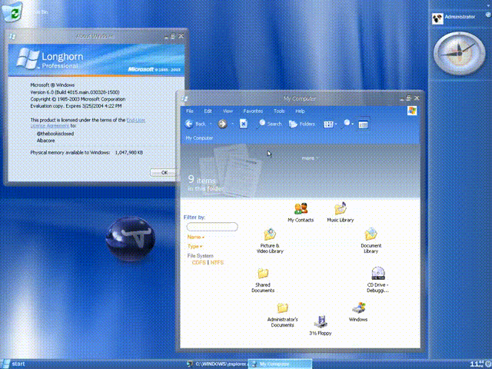The image size is (492, 369).
Task: Open the Favorites menu
Action: [253, 111]
